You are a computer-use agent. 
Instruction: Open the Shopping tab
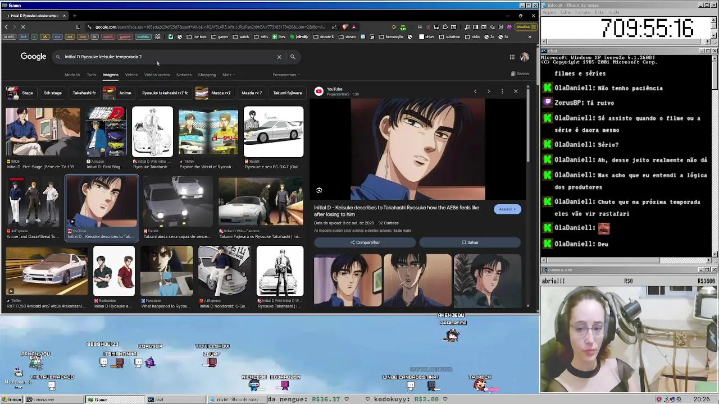(207, 75)
